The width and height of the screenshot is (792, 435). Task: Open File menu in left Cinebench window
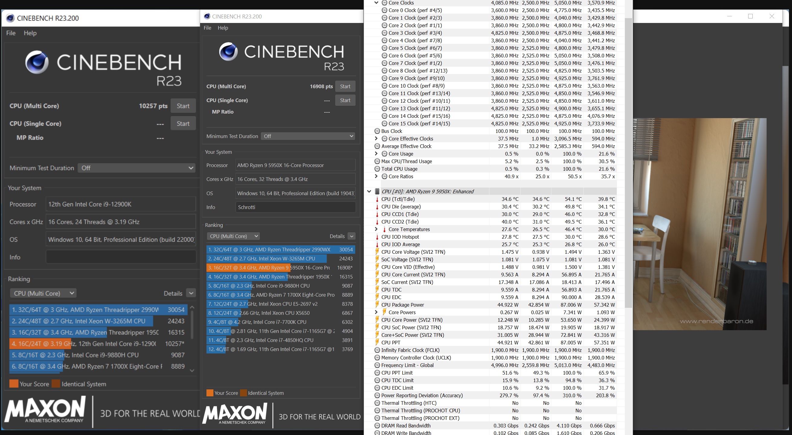coord(11,33)
